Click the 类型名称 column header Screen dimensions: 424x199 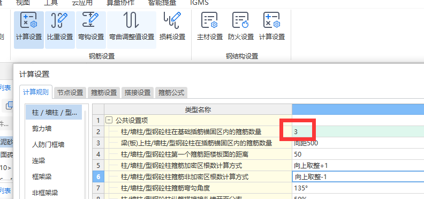(198, 109)
